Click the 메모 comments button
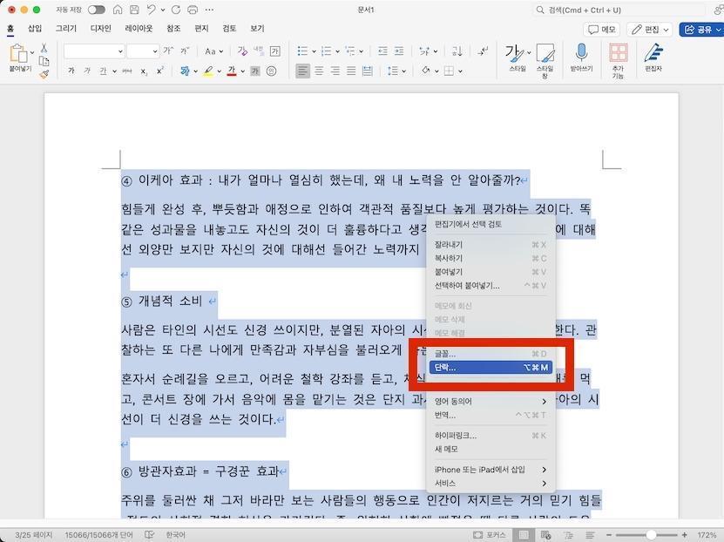724x542 pixels. point(602,30)
